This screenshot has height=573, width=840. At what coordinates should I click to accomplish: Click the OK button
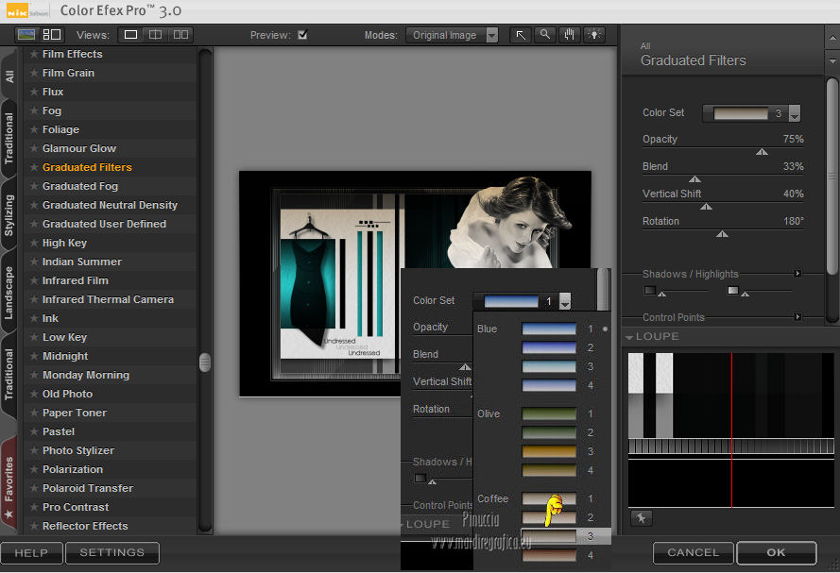pyautogui.click(x=776, y=552)
